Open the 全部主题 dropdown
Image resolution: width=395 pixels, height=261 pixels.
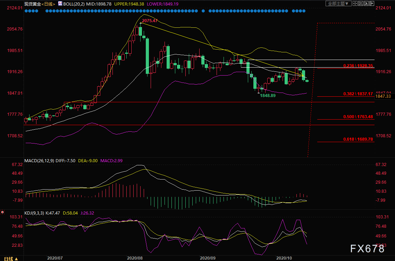(x=338, y=4)
